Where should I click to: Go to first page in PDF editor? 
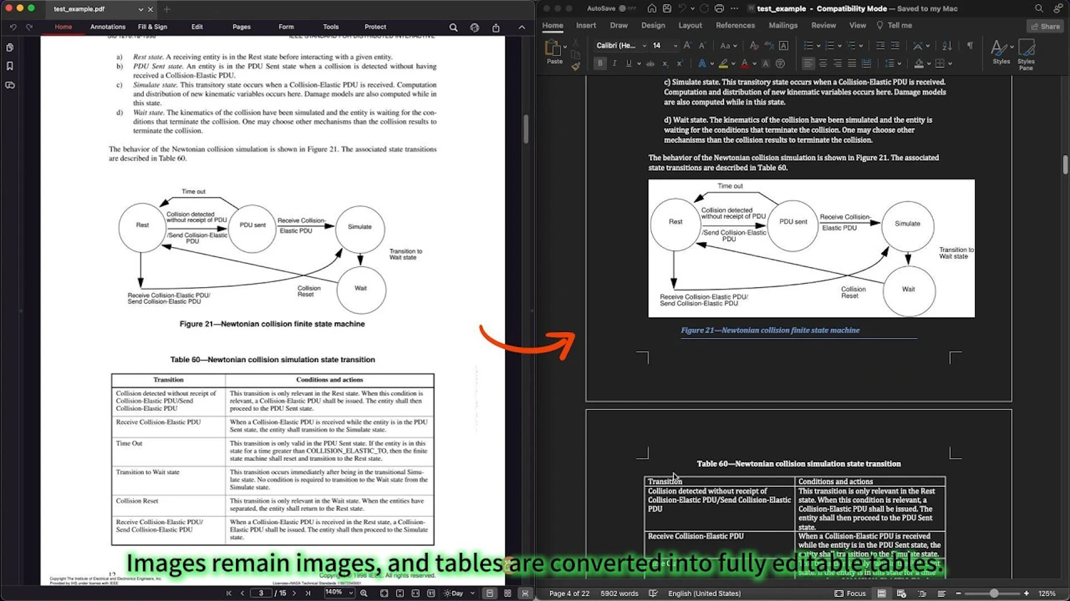coord(229,593)
